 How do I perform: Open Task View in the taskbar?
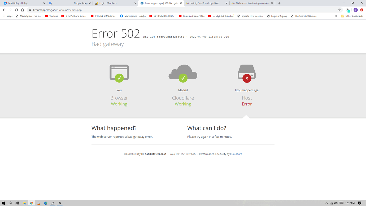point(17,203)
